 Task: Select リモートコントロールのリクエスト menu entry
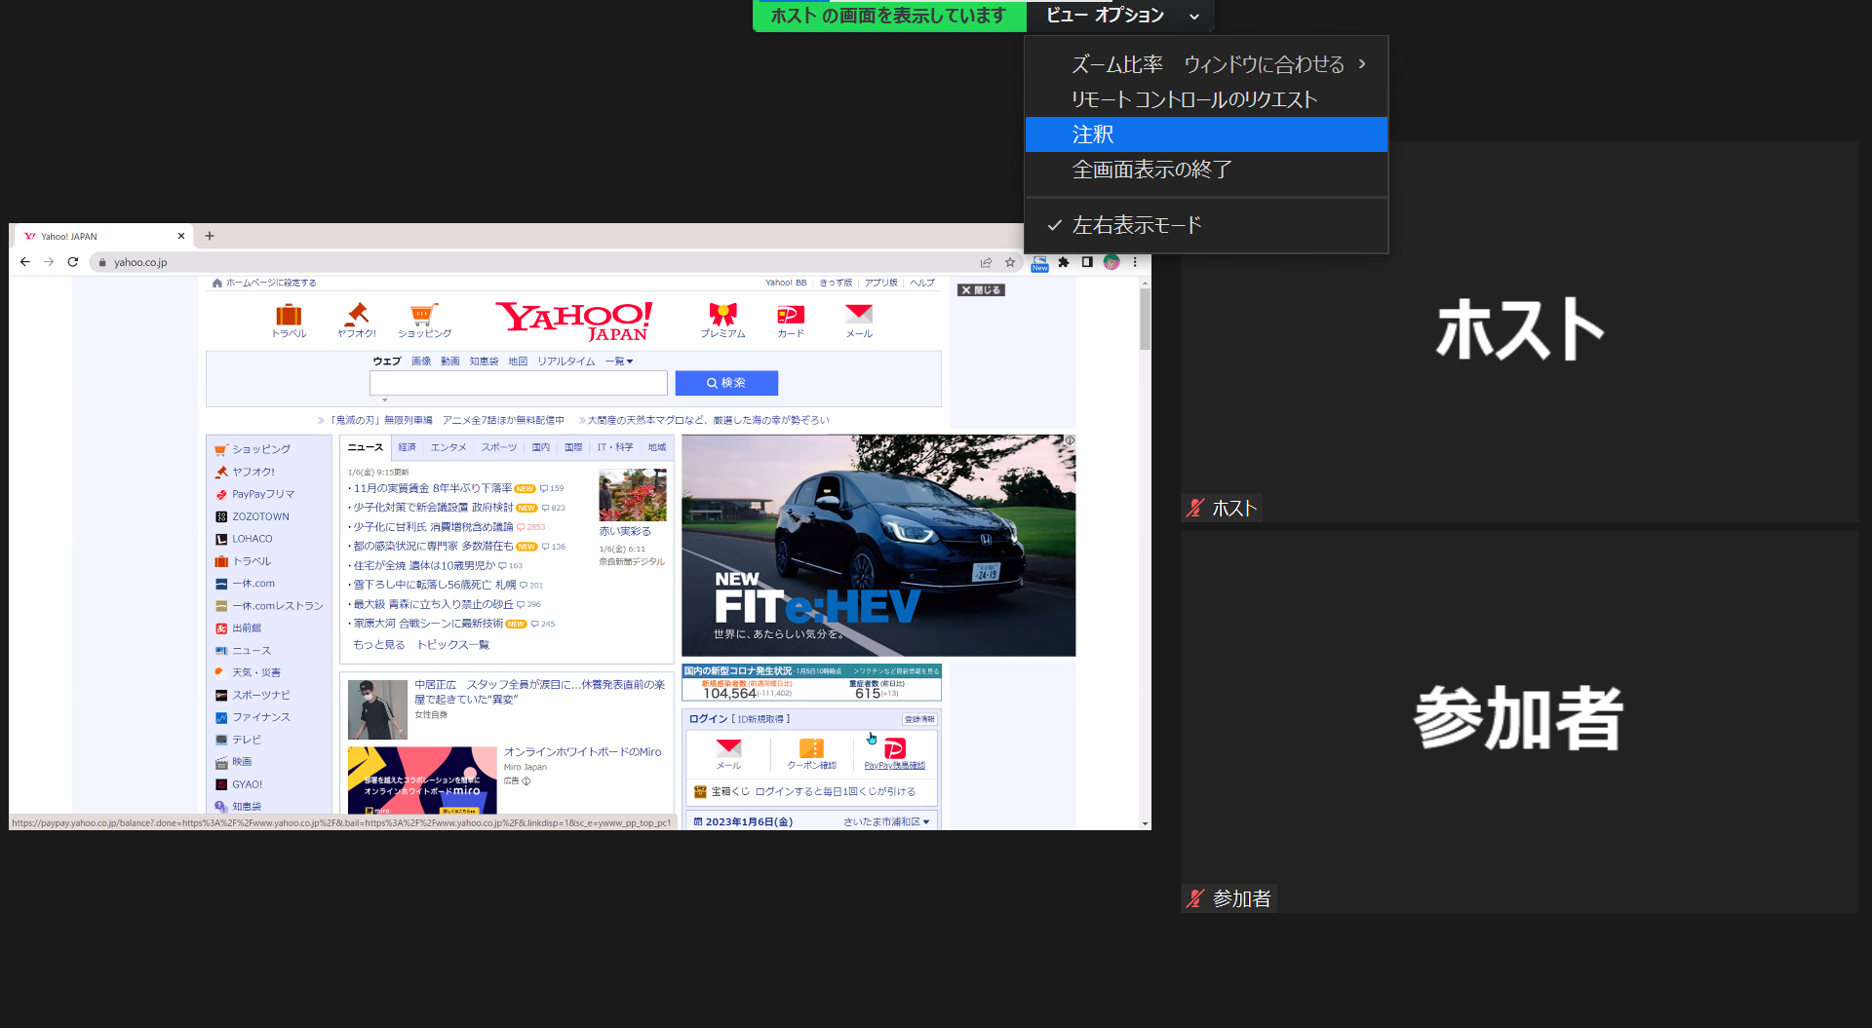coord(1194,99)
